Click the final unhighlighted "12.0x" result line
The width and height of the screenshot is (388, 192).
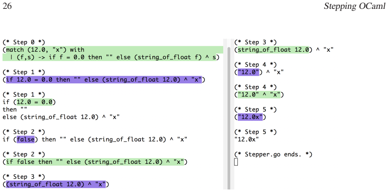tap(246, 140)
